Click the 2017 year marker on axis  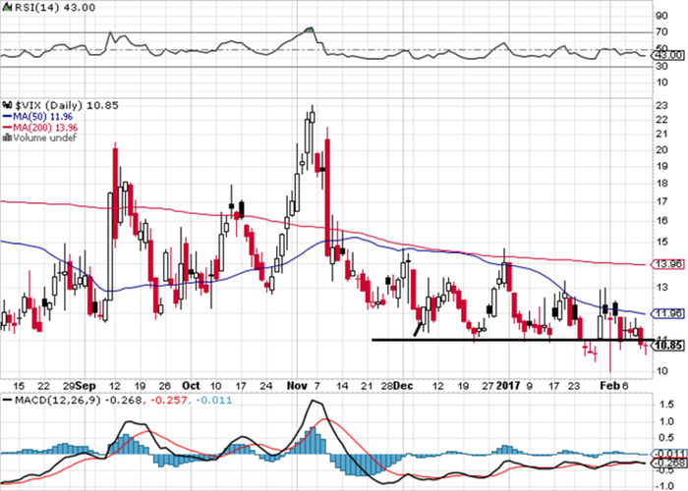(508, 386)
